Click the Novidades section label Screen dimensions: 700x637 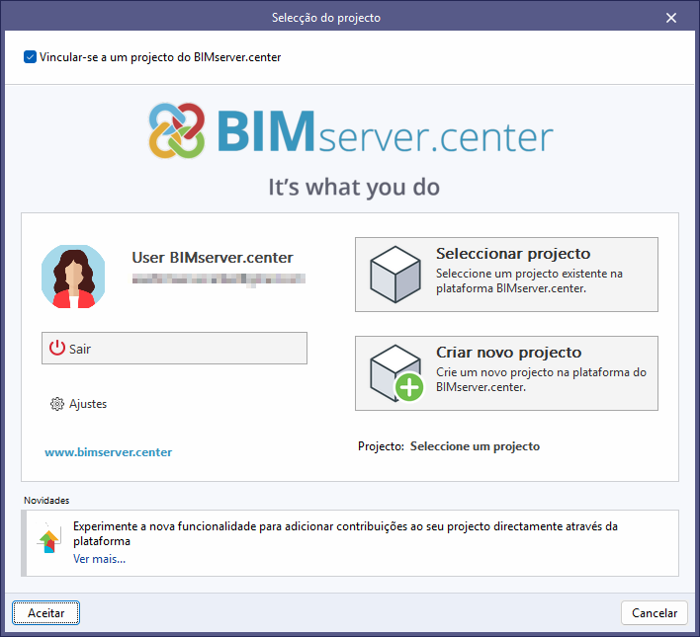pos(46,501)
